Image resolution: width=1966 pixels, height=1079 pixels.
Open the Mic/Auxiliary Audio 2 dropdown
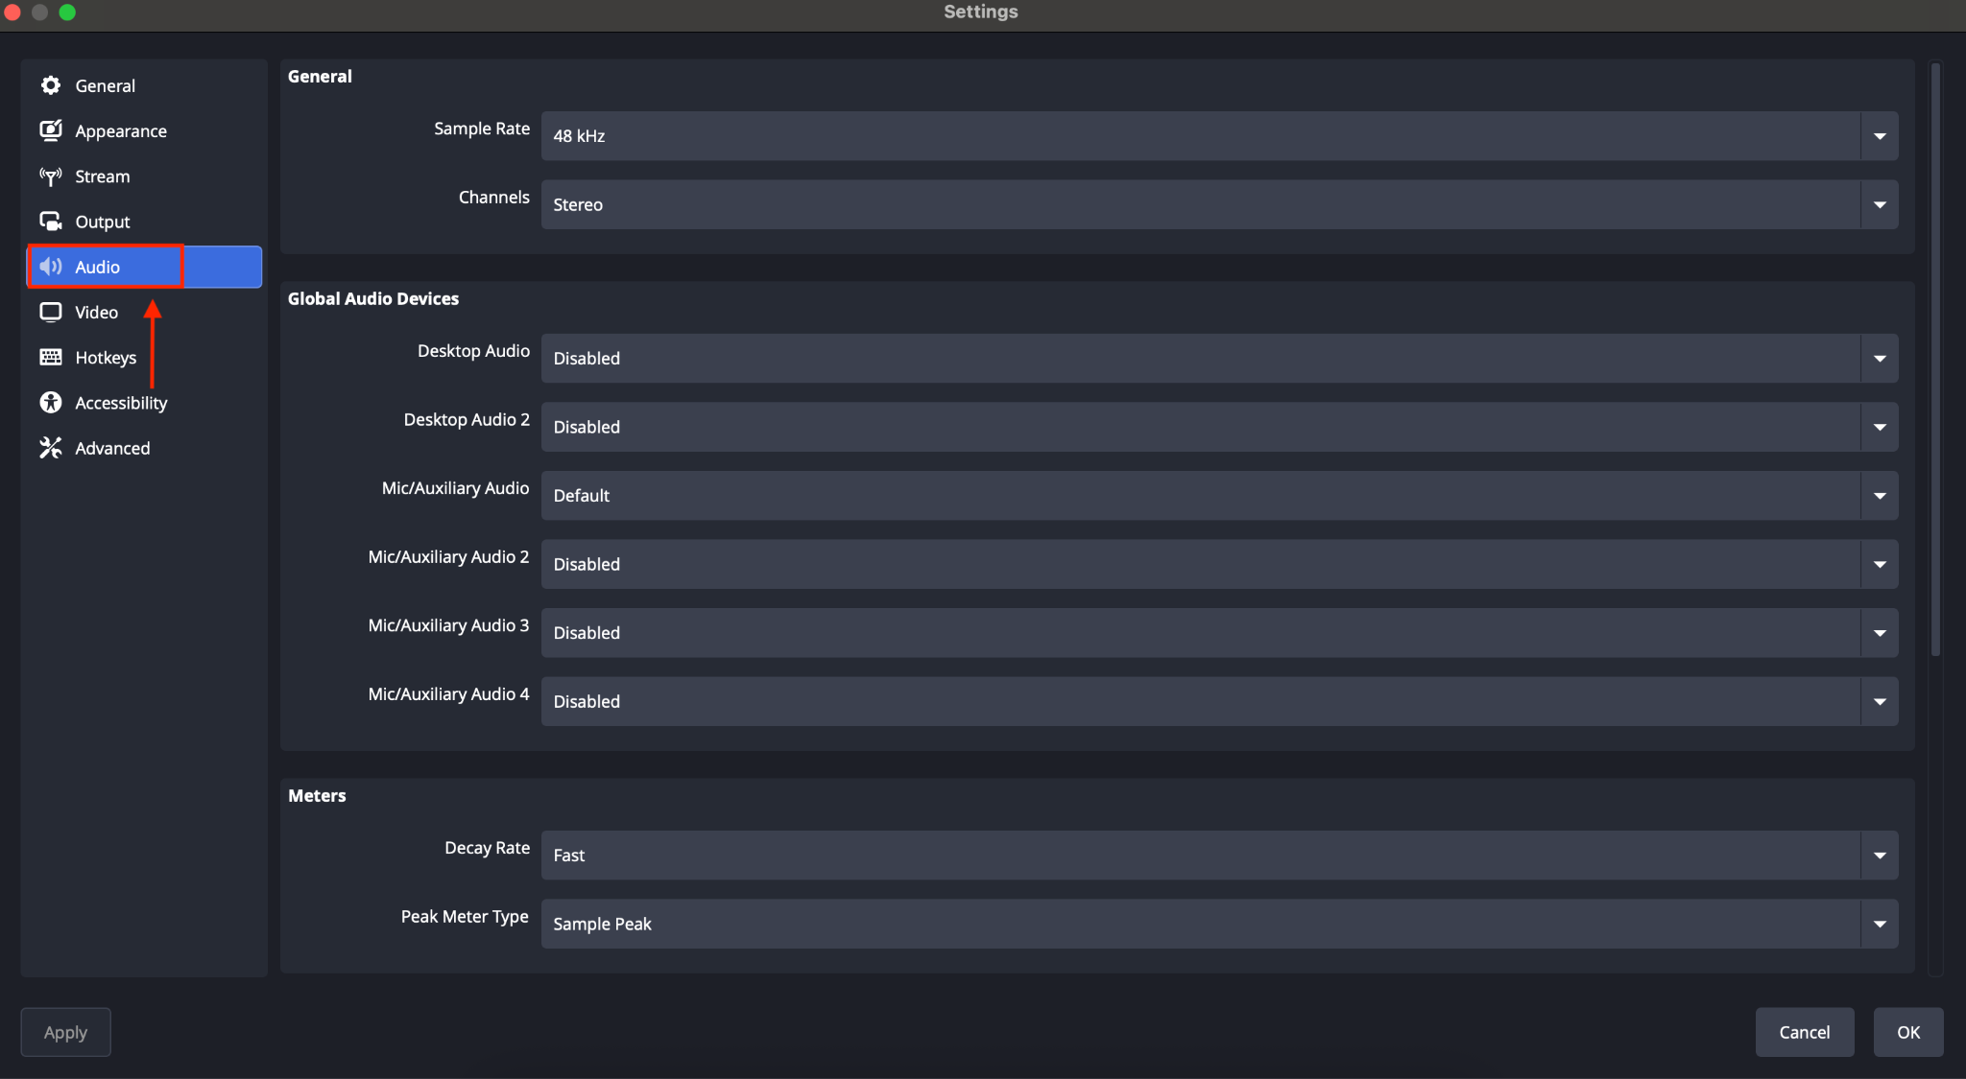(1219, 564)
